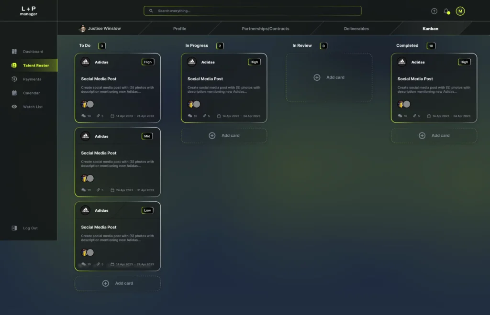This screenshot has width=490, height=315.
Task: Click the Low priority badge
Action: tap(147, 210)
